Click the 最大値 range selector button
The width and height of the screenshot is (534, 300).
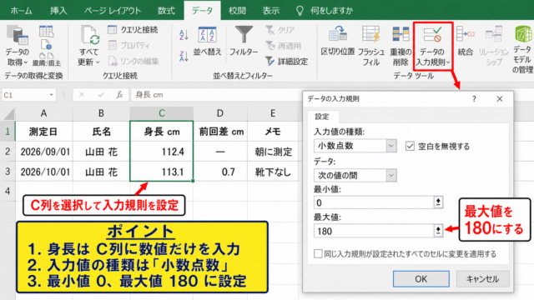tap(438, 231)
